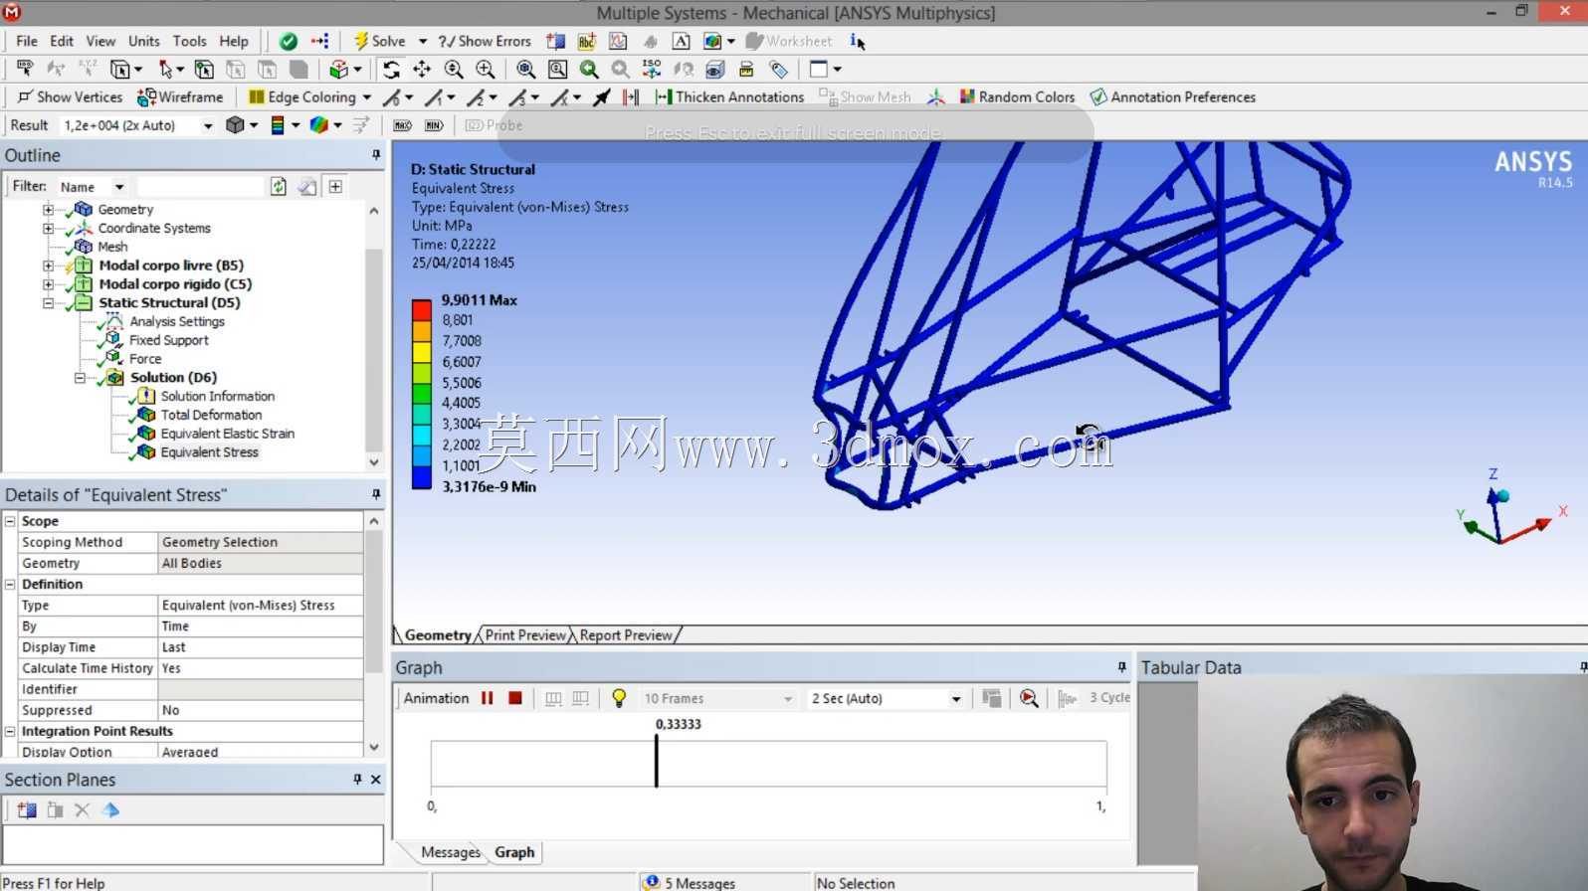1588x891 pixels.
Task: Click the 5 Messages status bar entry
Action: click(692, 883)
